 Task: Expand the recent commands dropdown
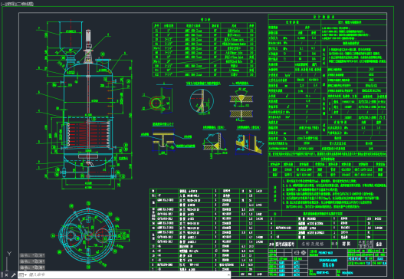(22, 275)
